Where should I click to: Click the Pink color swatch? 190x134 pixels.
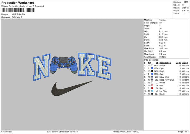click(152, 85)
